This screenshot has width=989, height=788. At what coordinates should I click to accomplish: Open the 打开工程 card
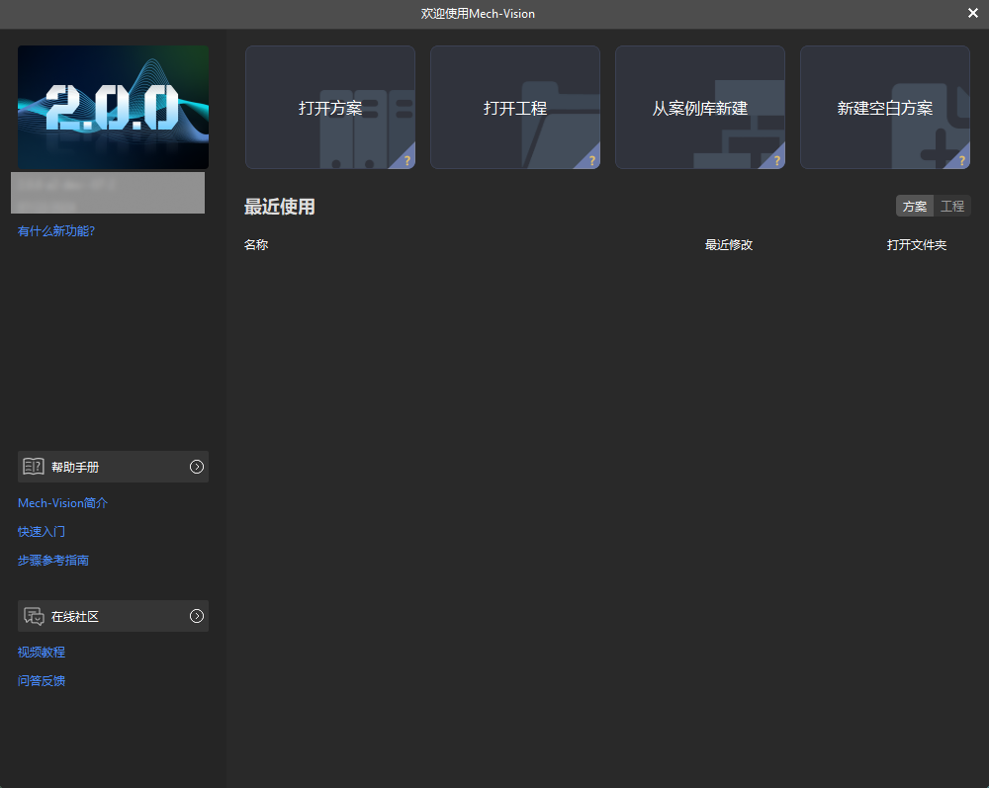pos(514,107)
